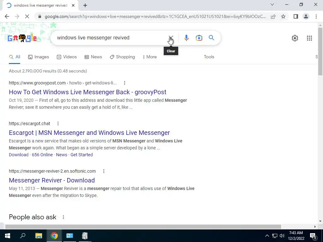The width and height of the screenshot is (323, 242).
Task: Open the Chrome profile menu
Action: coord(306,16)
